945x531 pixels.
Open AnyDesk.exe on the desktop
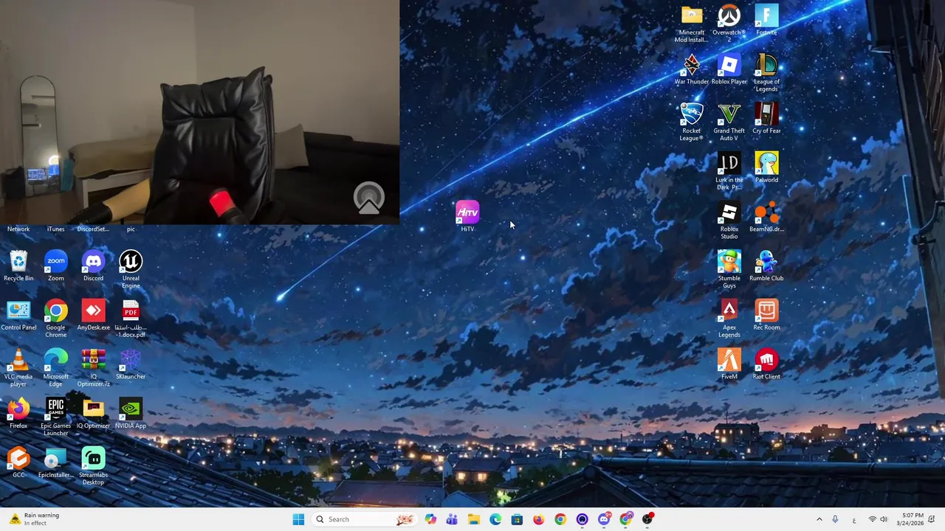pyautogui.click(x=93, y=316)
